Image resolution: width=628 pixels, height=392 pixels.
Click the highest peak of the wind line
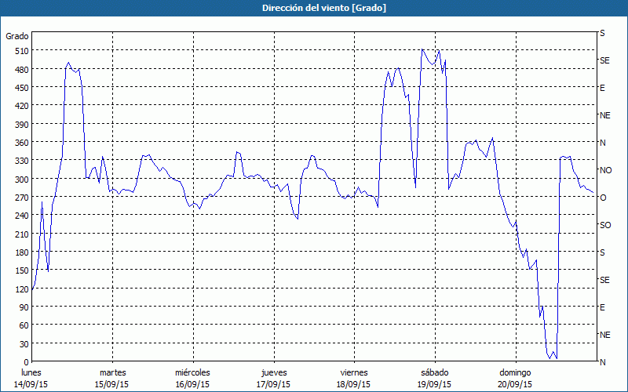coord(422,49)
